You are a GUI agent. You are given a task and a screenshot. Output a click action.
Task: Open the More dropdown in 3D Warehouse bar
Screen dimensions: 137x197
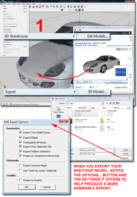(x=115, y=33)
